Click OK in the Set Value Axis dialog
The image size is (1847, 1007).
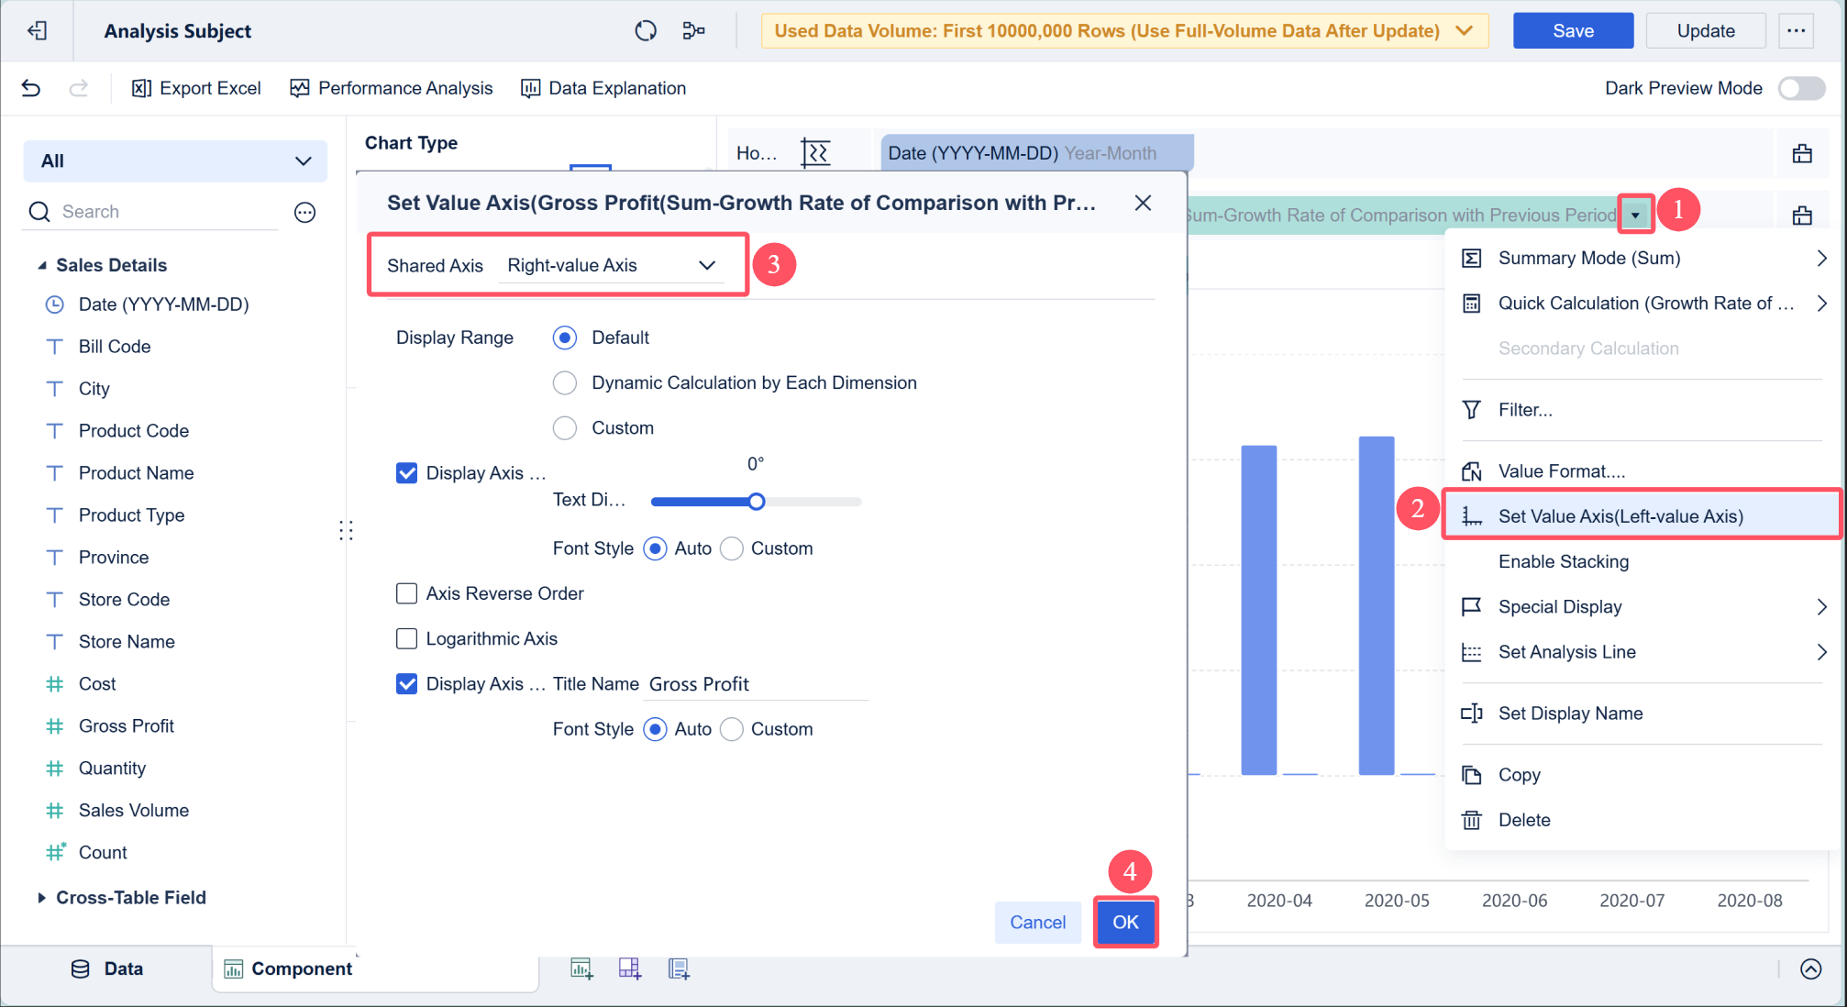[1125, 922]
